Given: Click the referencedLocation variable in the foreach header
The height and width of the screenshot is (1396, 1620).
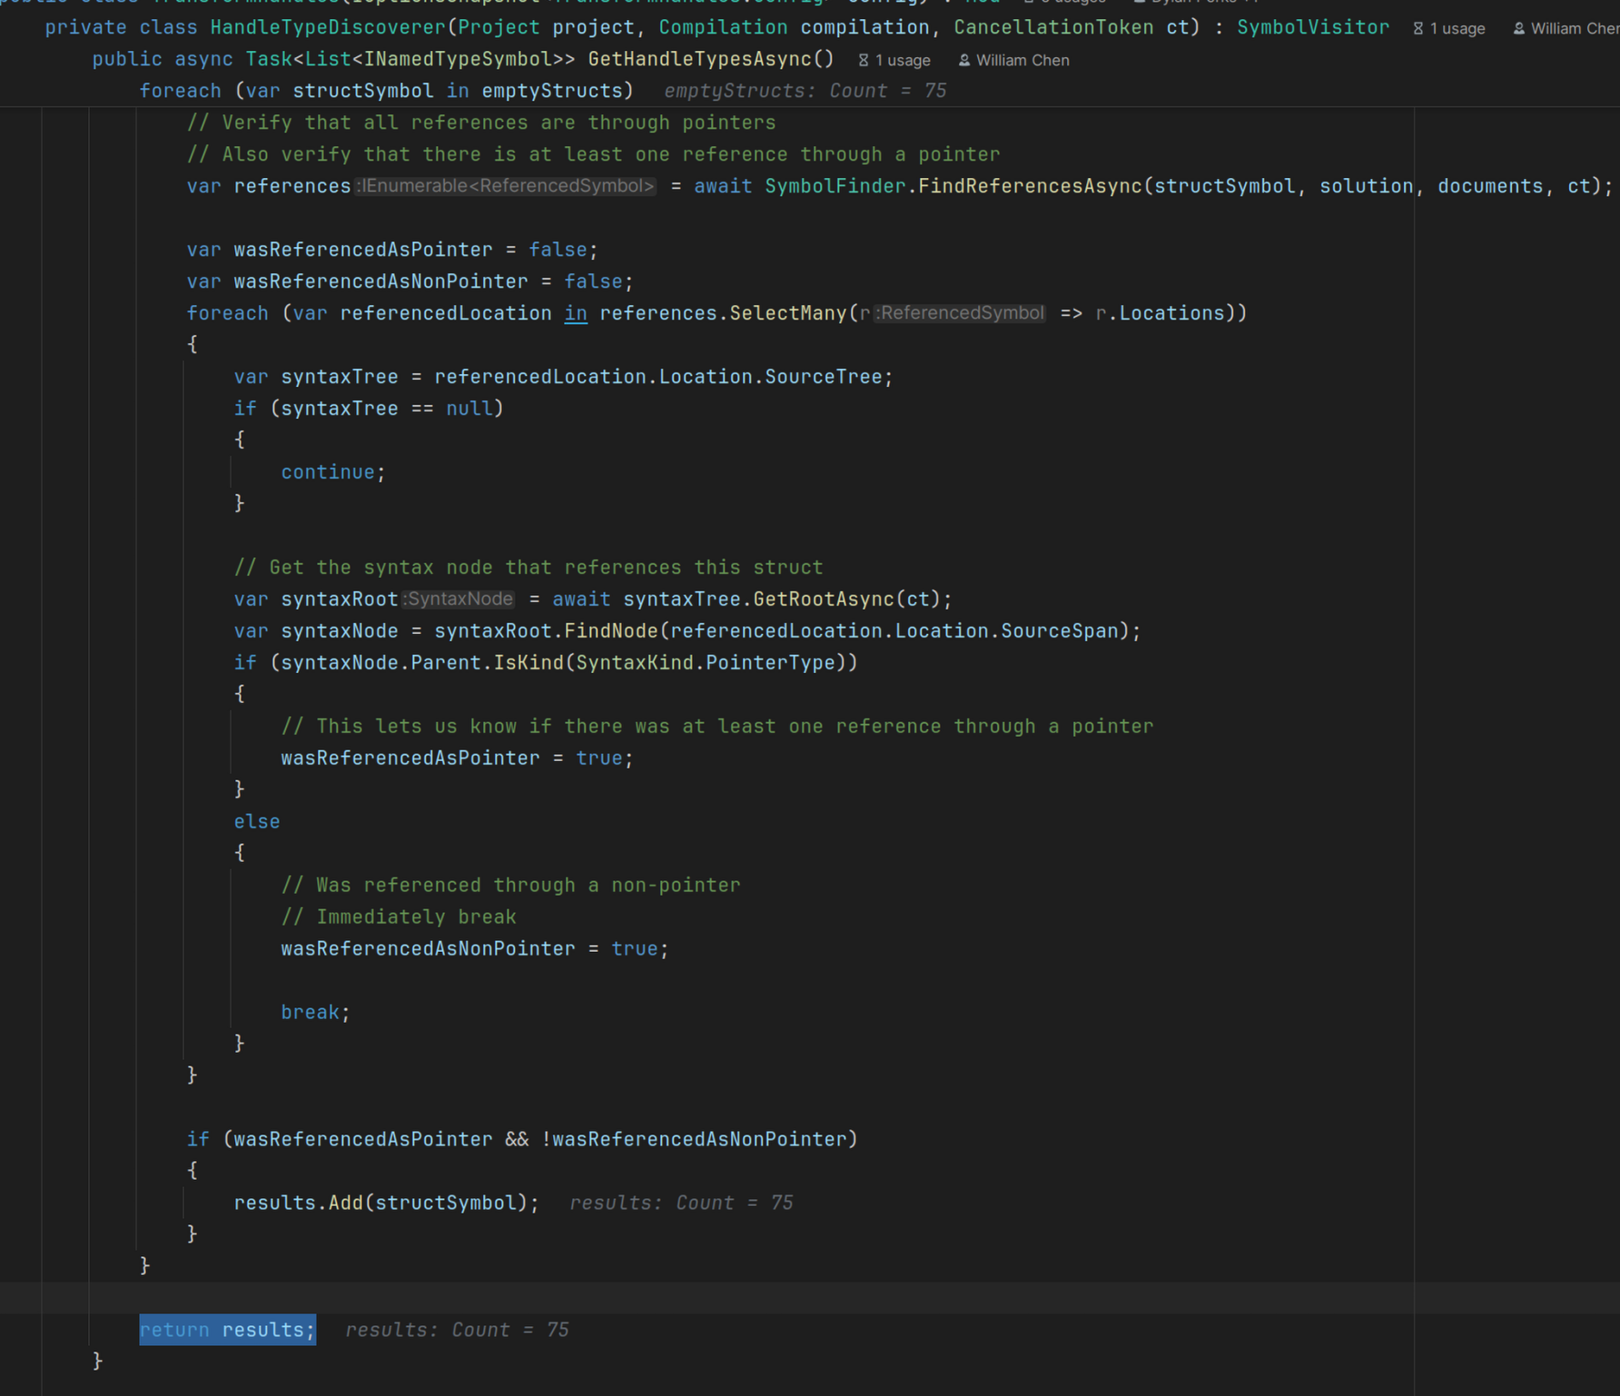Looking at the screenshot, I should pos(446,313).
